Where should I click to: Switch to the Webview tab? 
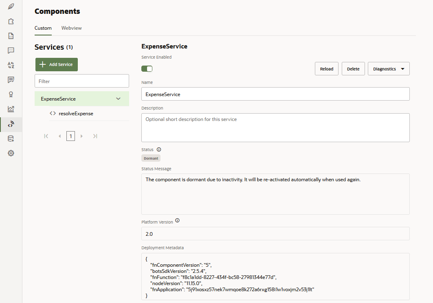pyautogui.click(x=71, y=28)
